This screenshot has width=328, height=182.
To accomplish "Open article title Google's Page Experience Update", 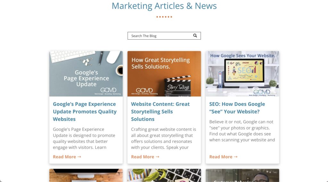I will point(85,112).
